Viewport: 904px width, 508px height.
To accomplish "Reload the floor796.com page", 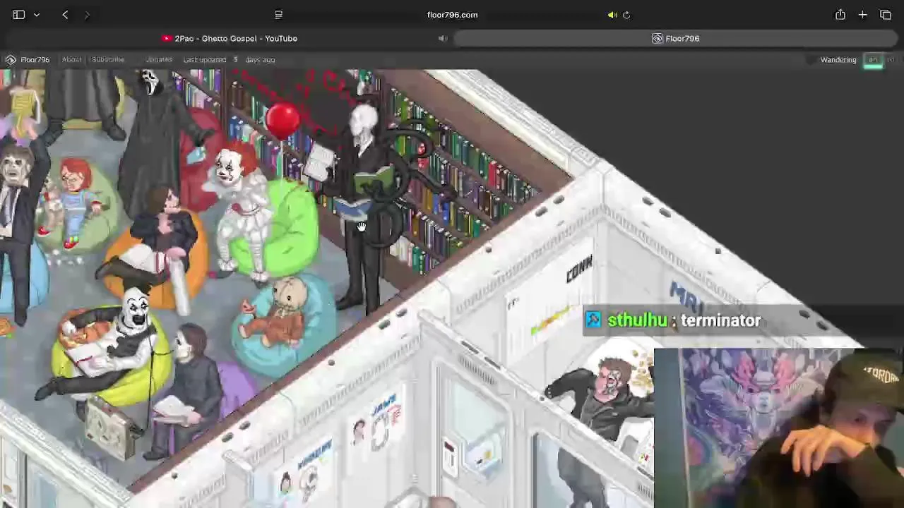I will [x=626, y=15].
